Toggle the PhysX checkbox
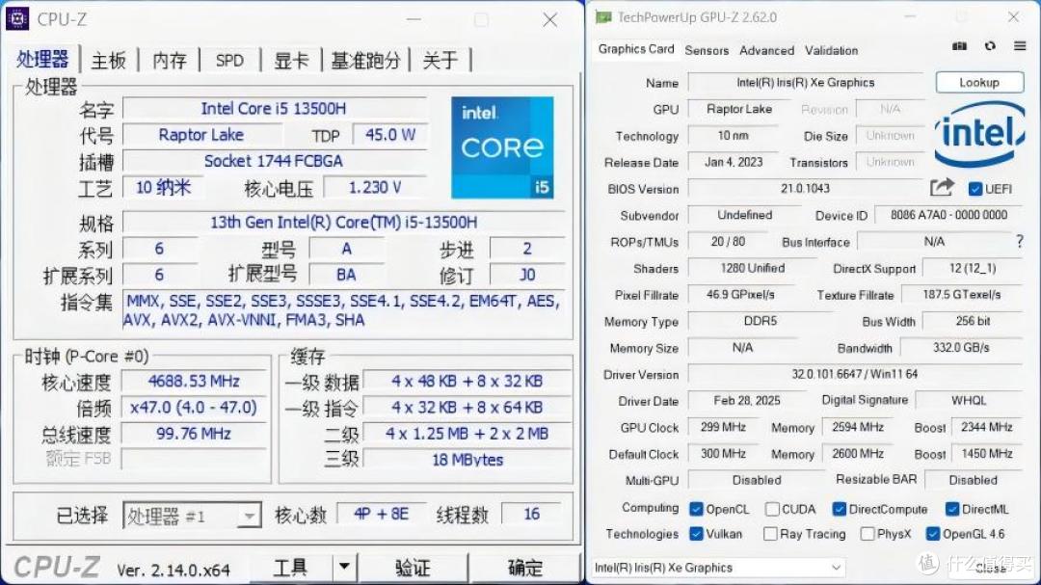The width and height of the screenshot is (1041, 585). [867, 534]
